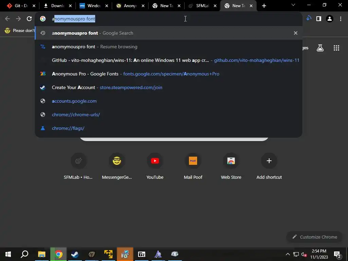Go back with the back arrow
This screenshot has height=261, width=348.
coord(7,19)
